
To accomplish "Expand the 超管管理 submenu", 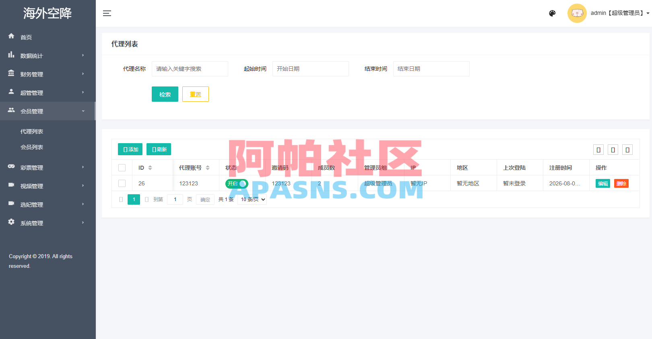I will pos(48,92).
